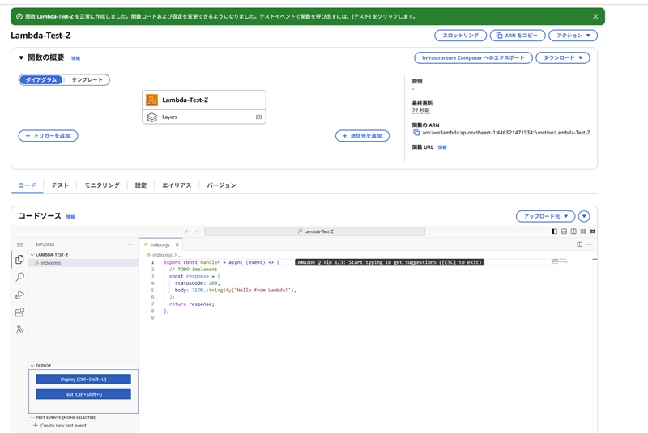Switch overview to テンプレート view
The image size is (648, 433).
pos(87,79)
